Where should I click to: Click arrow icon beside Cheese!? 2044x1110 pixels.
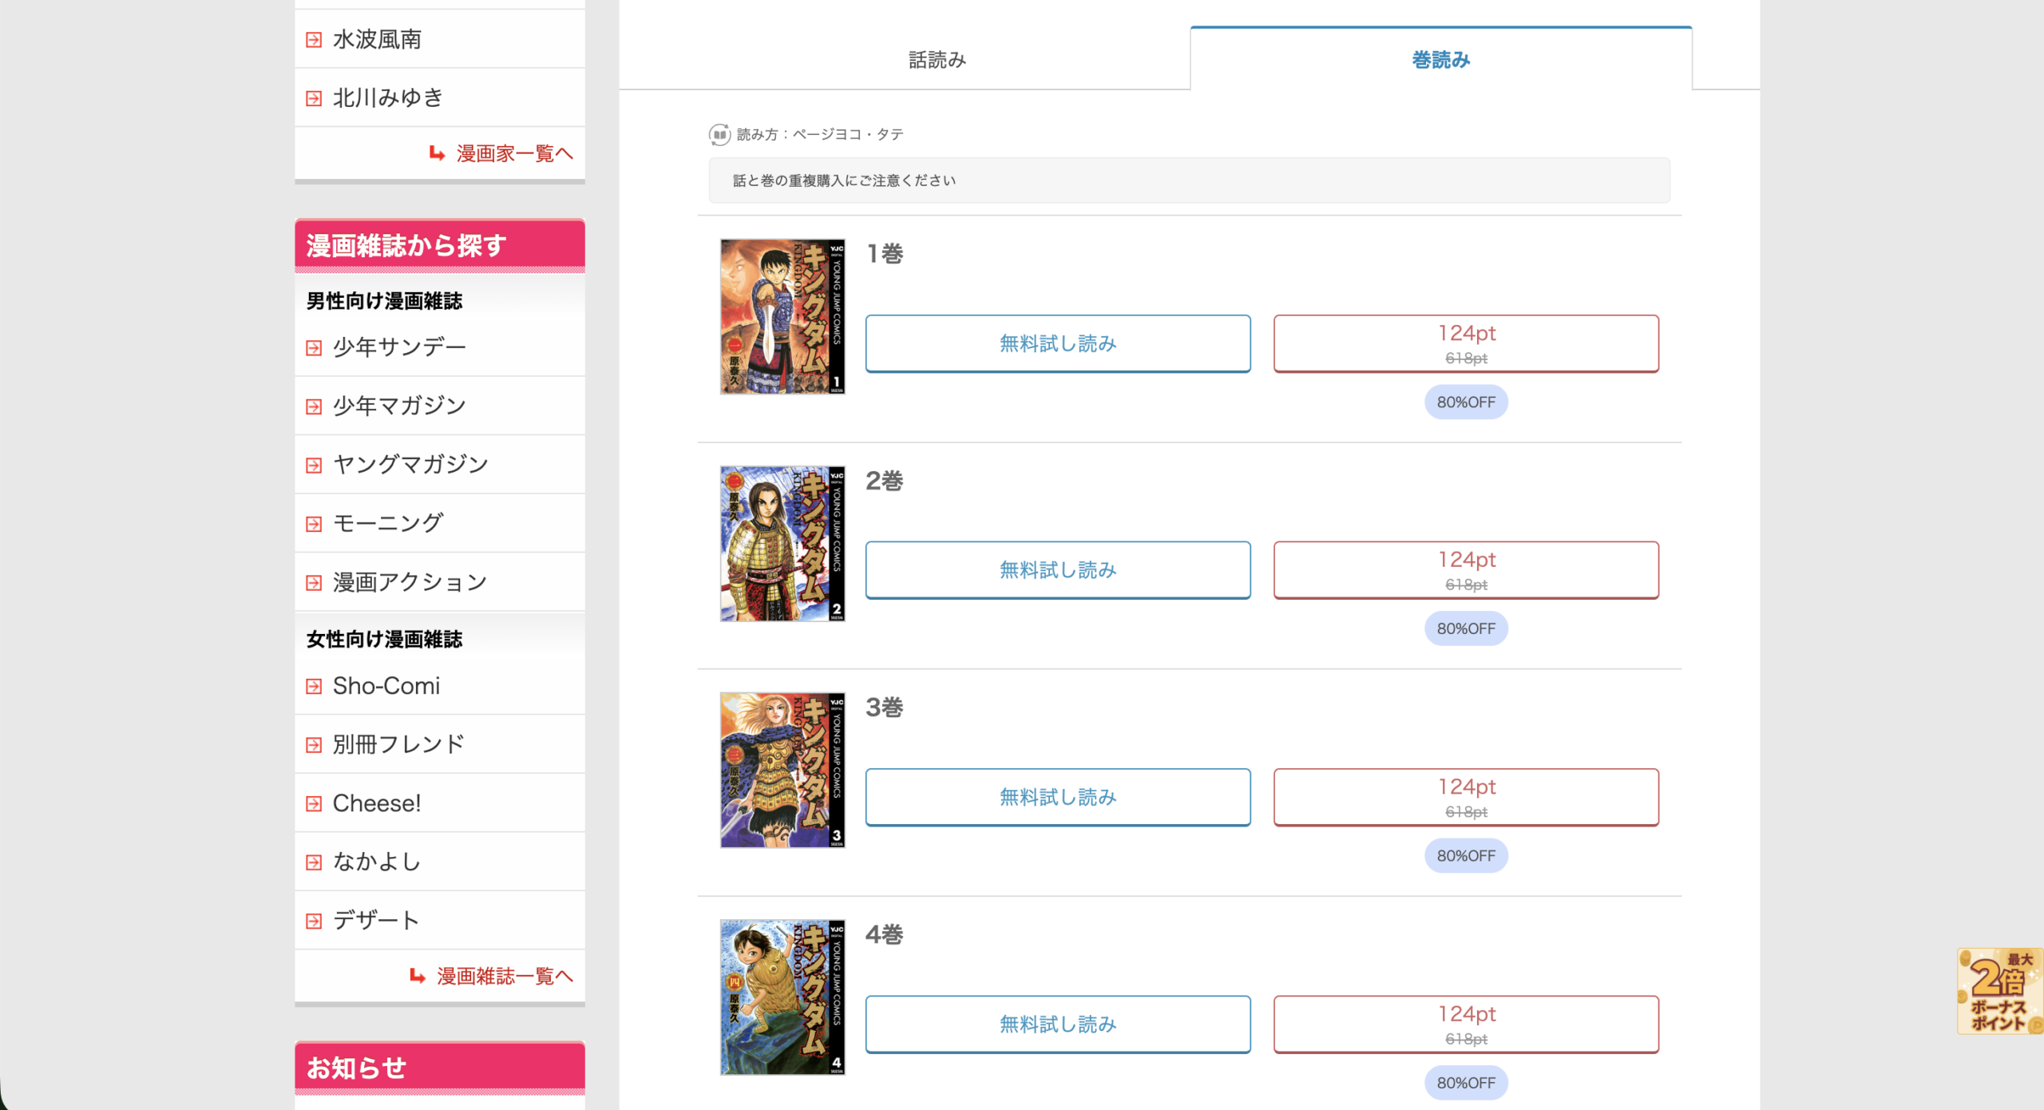(x=314, y=803)
